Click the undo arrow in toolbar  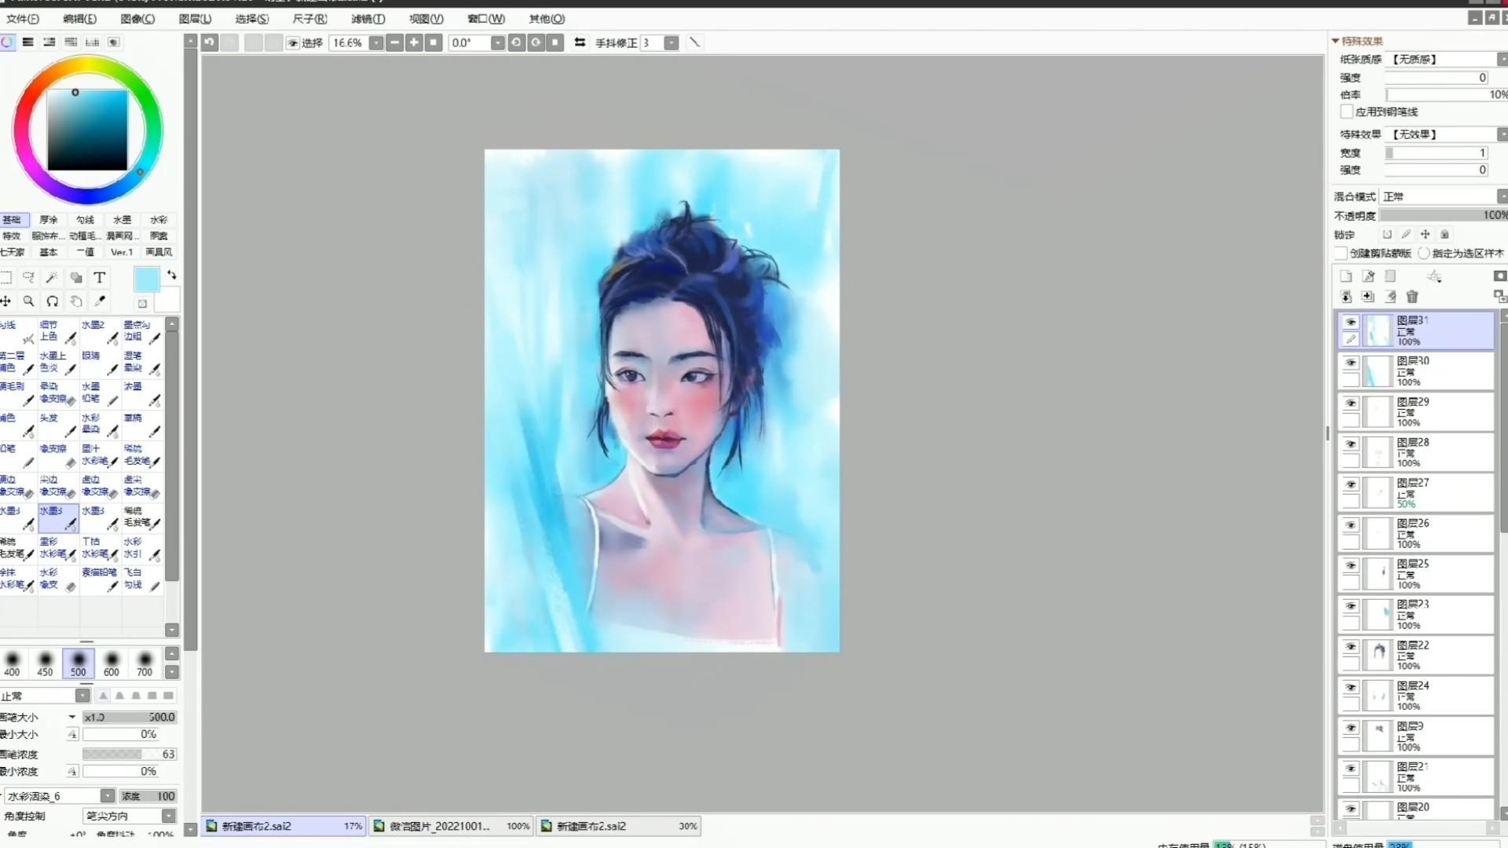(x=210, y=42)
